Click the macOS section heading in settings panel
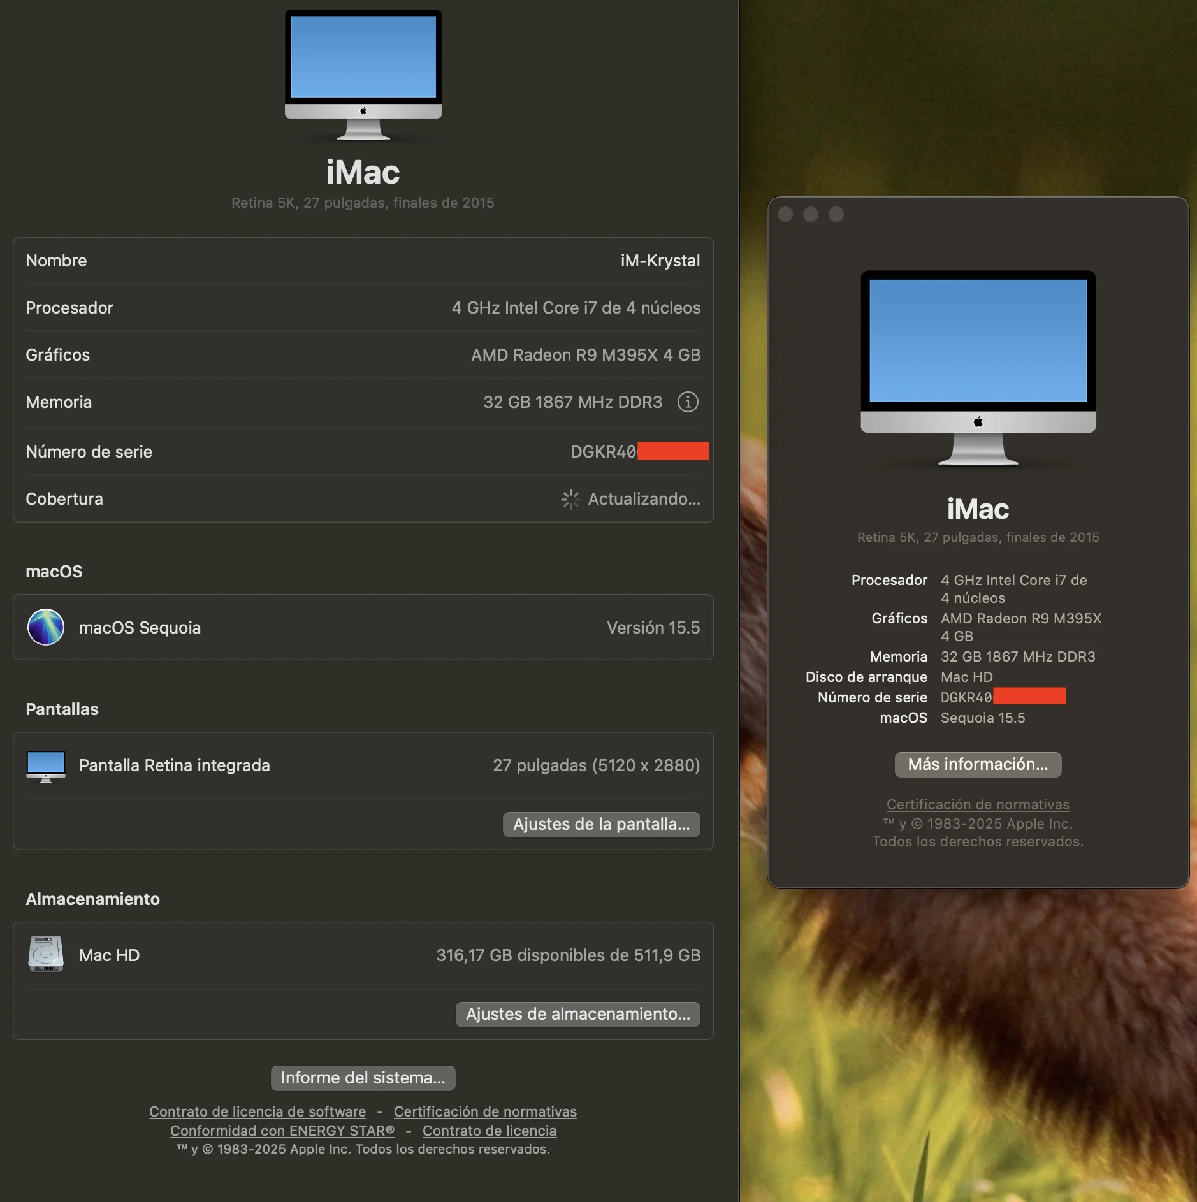The height and width of the screenshot is (1202, 1197). [x=54, y=572]
